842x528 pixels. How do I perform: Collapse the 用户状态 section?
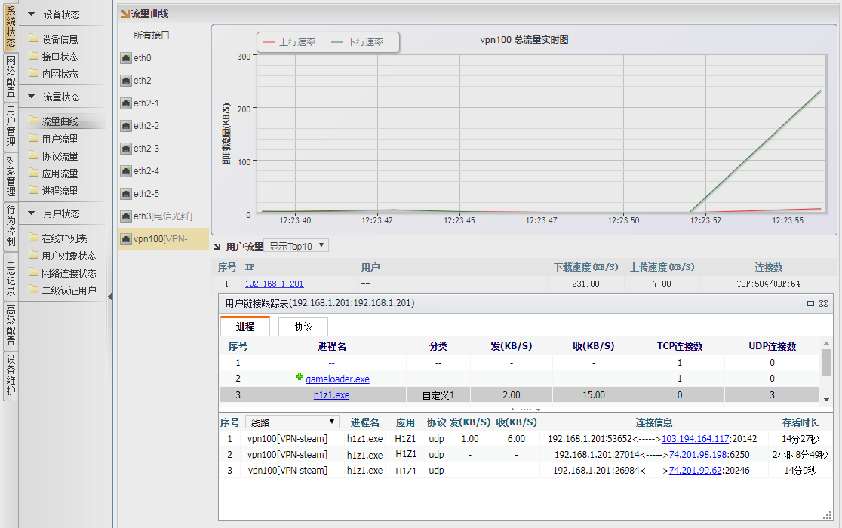pyautogui.click(x=32, y=213)
